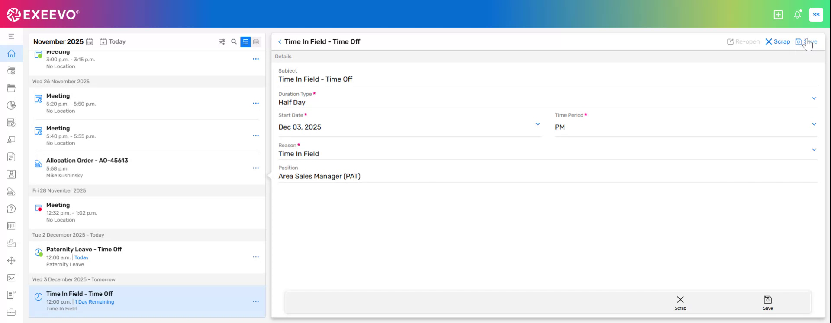Click the 1 Day Remaining link
The height and width of the screenshot is (323, 831).
[x=94, y=302]
